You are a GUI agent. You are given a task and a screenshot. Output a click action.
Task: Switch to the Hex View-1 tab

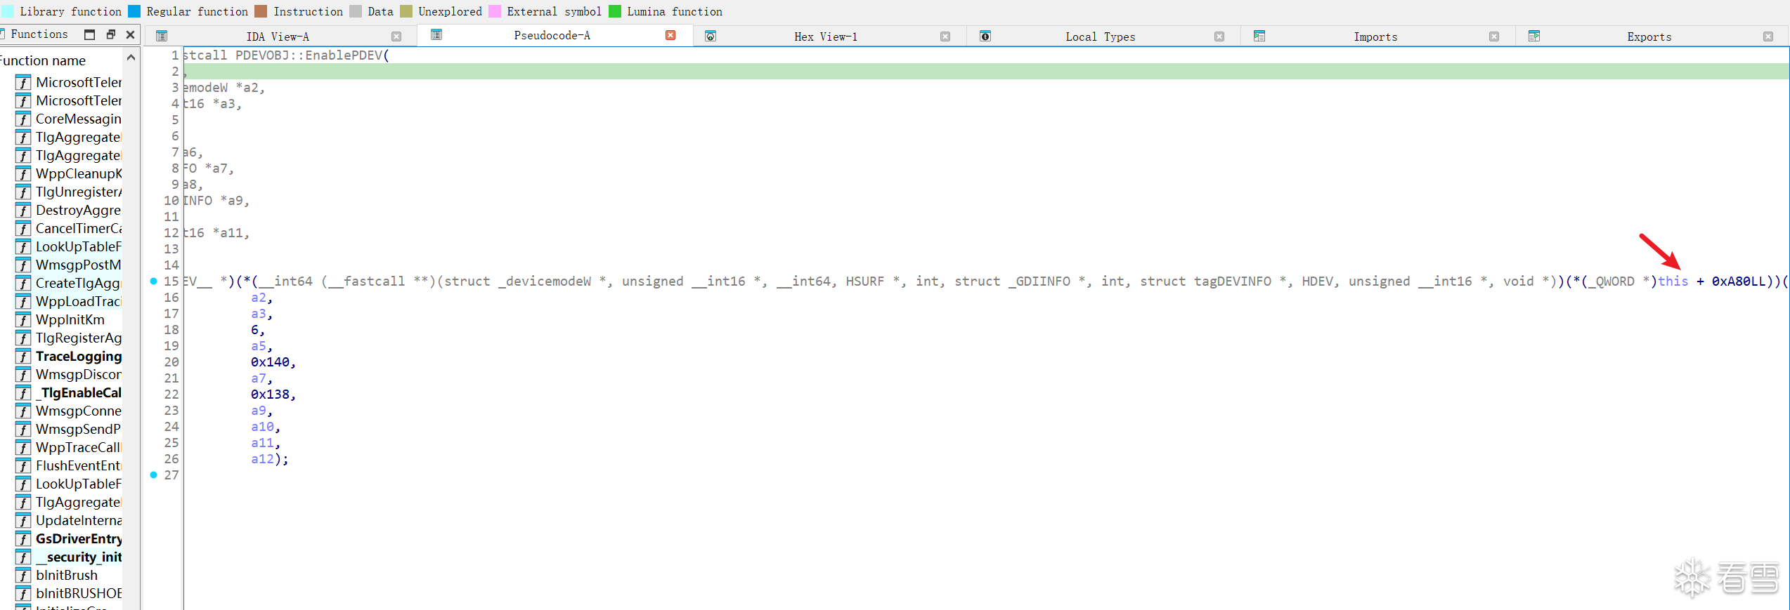click(x=826, y=37)
